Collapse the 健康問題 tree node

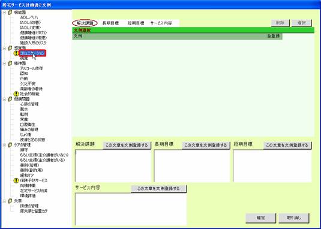pyautogui.click(x=4, y=99)
